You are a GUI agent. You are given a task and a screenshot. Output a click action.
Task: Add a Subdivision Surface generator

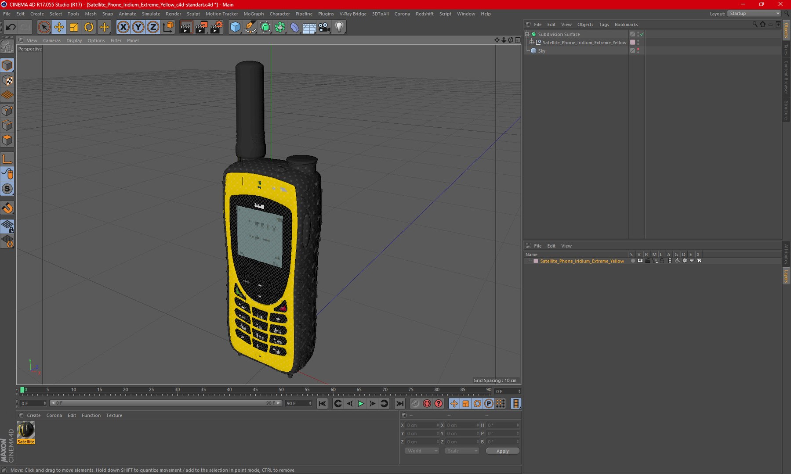point(265,27)
